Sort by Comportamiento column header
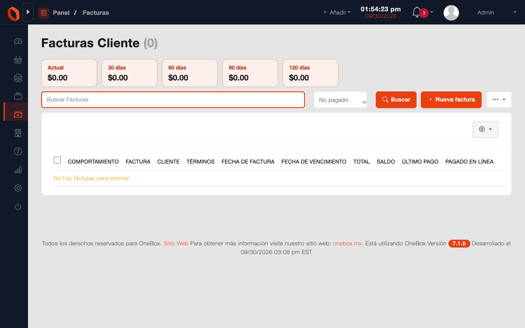525x328 pixels. (93, 162)
